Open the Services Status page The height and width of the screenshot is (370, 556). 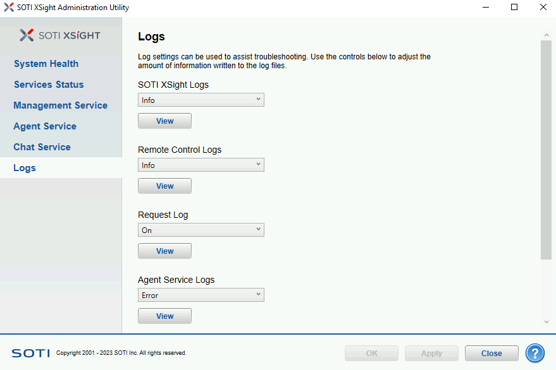pyautogui.click(x=49, y=85)
